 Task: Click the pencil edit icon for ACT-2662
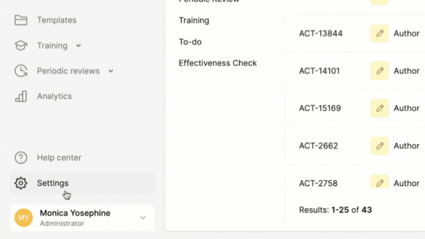[x=379, y=146]
